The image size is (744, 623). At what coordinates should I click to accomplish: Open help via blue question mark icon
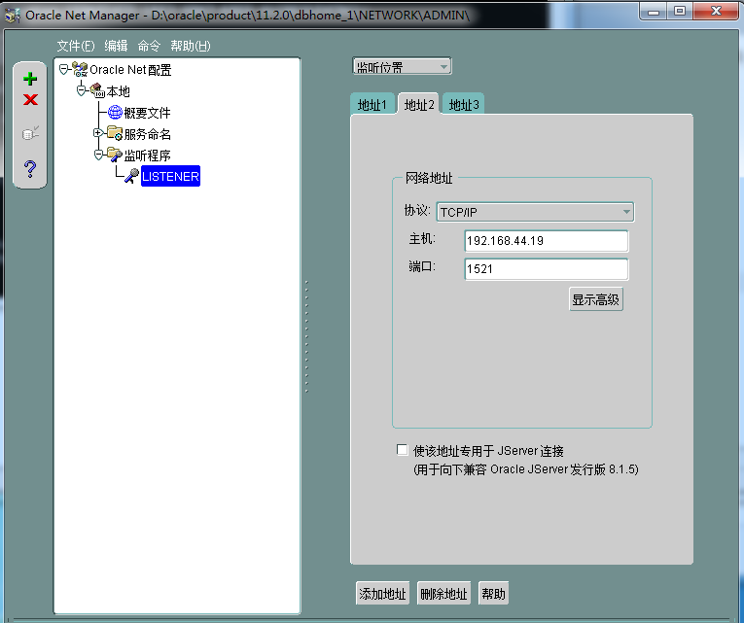30,169
